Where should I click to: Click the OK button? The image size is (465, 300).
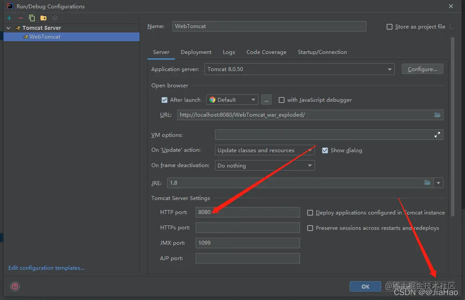(365, 287)
